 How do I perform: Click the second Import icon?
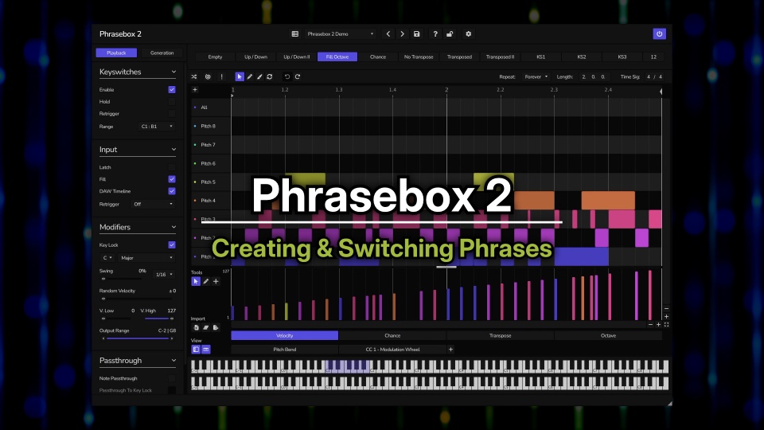[x=205, y=327]
